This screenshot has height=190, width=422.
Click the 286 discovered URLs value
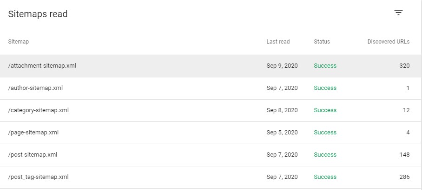404,177
